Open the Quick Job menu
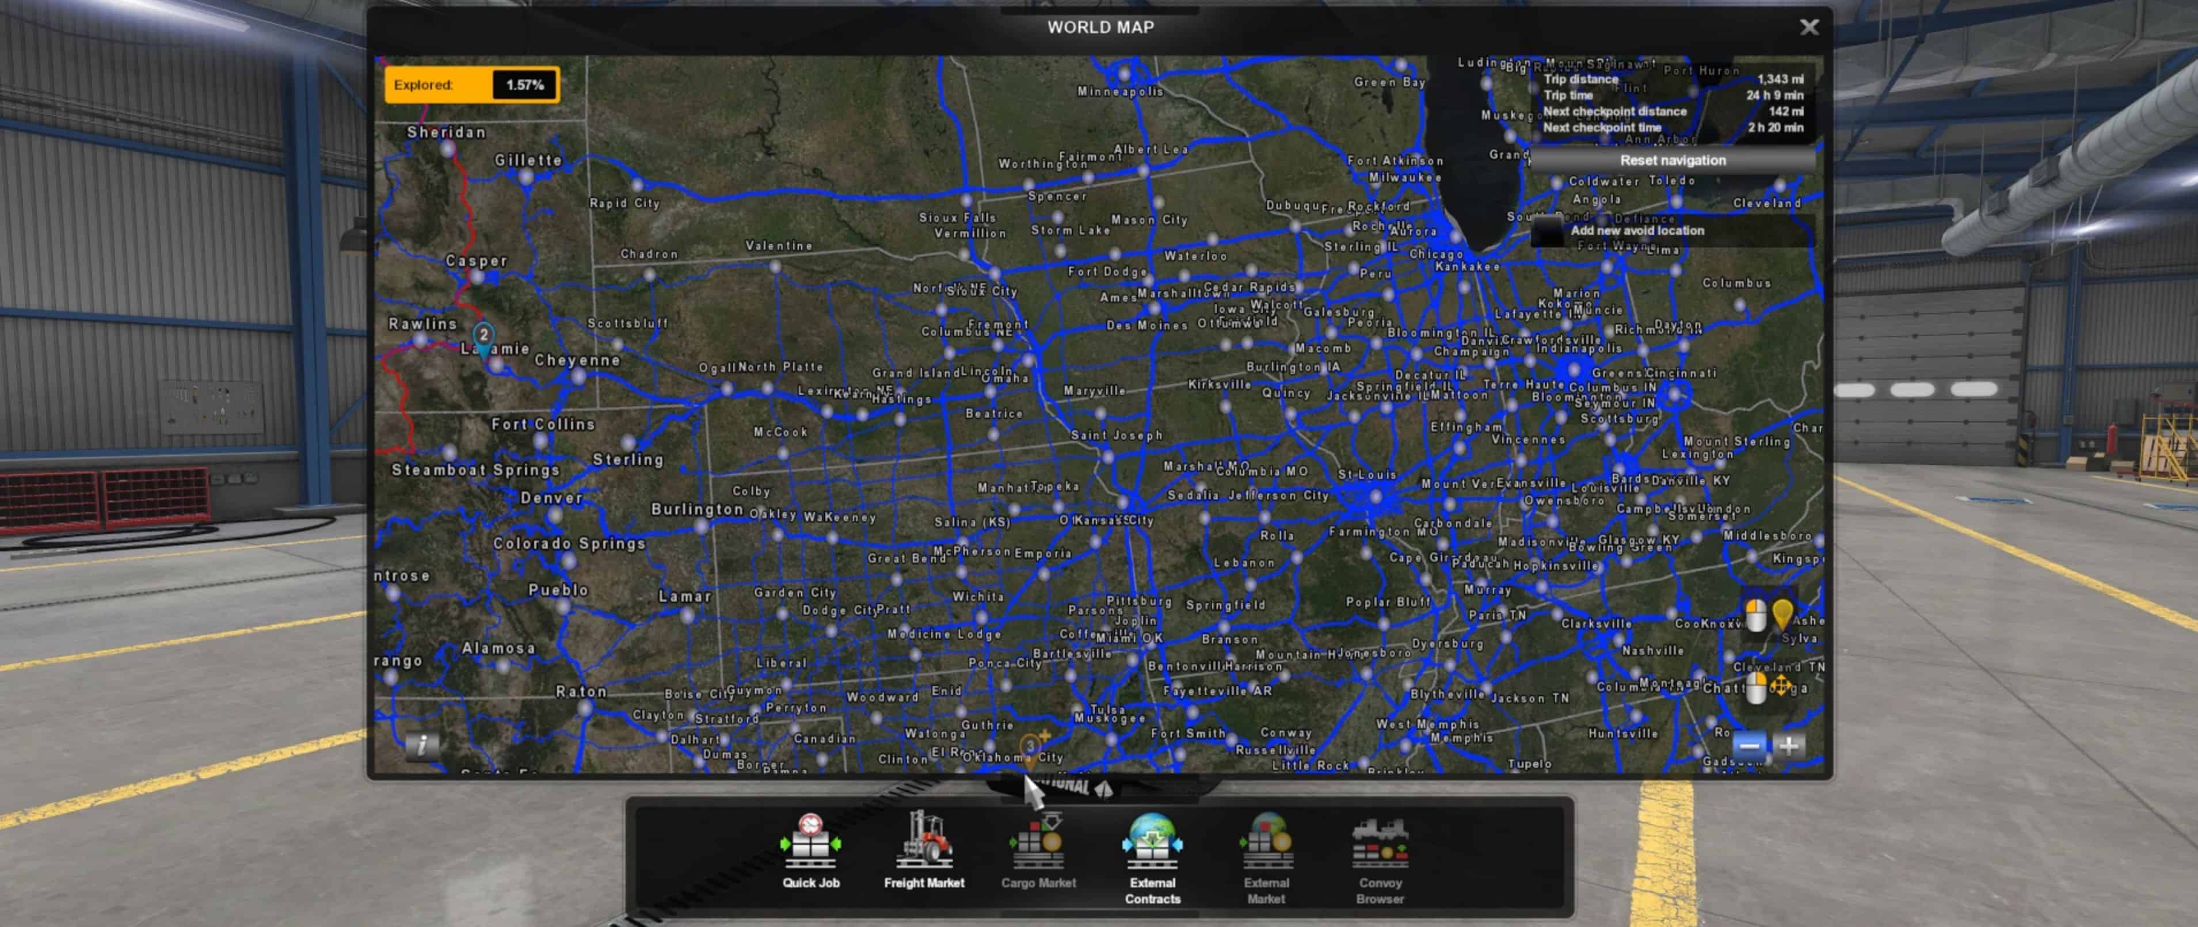 point(810,852)
